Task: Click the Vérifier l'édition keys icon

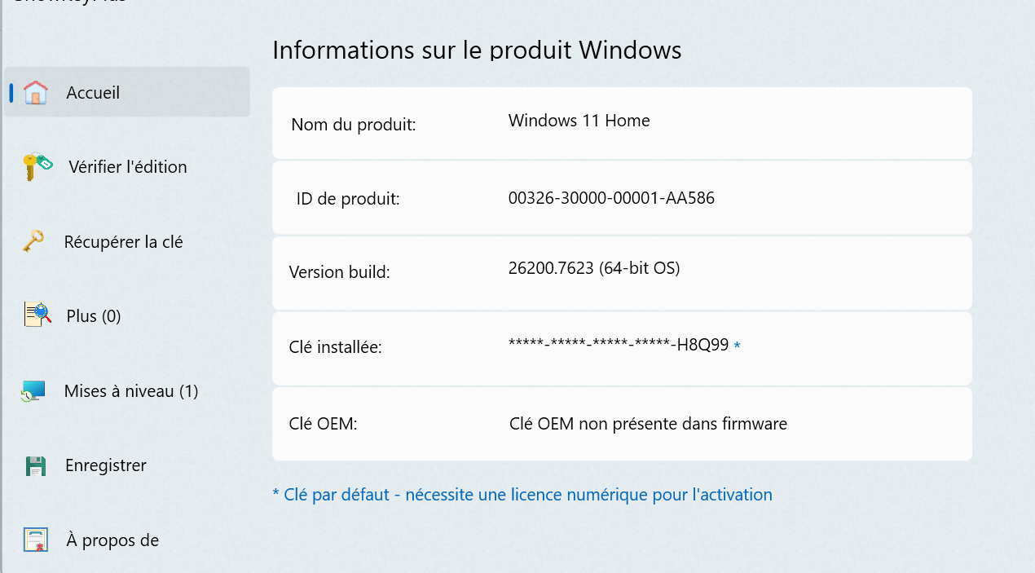Action: click(36, 166)
